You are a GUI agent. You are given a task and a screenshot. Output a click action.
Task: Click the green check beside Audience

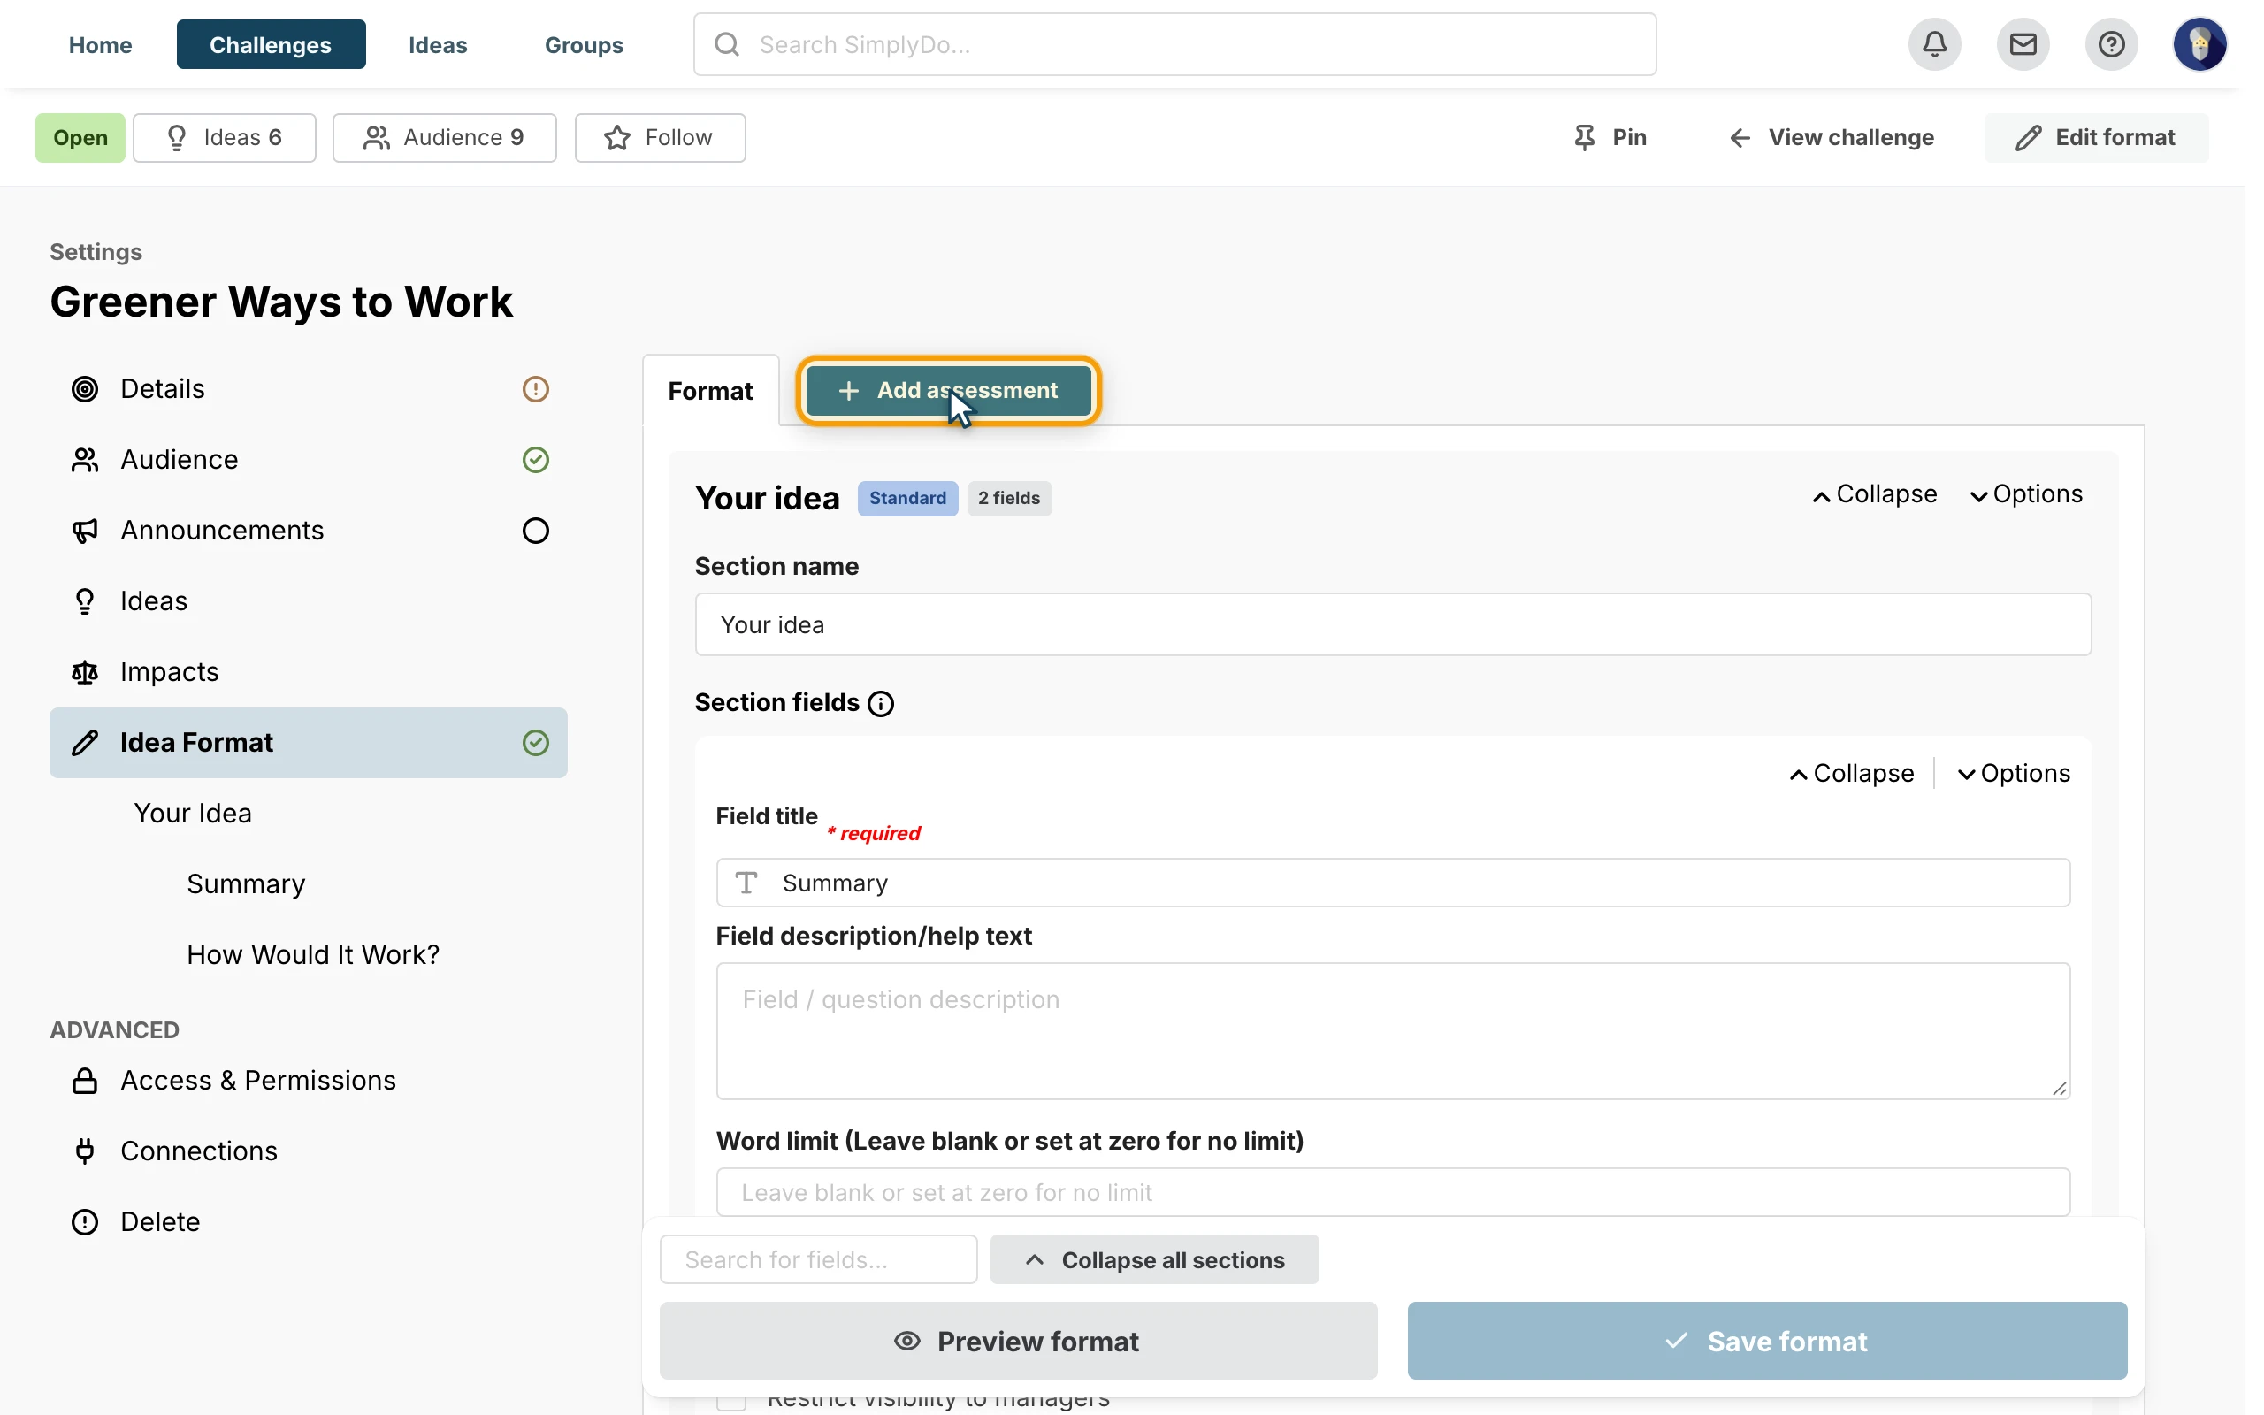(535, 460)
